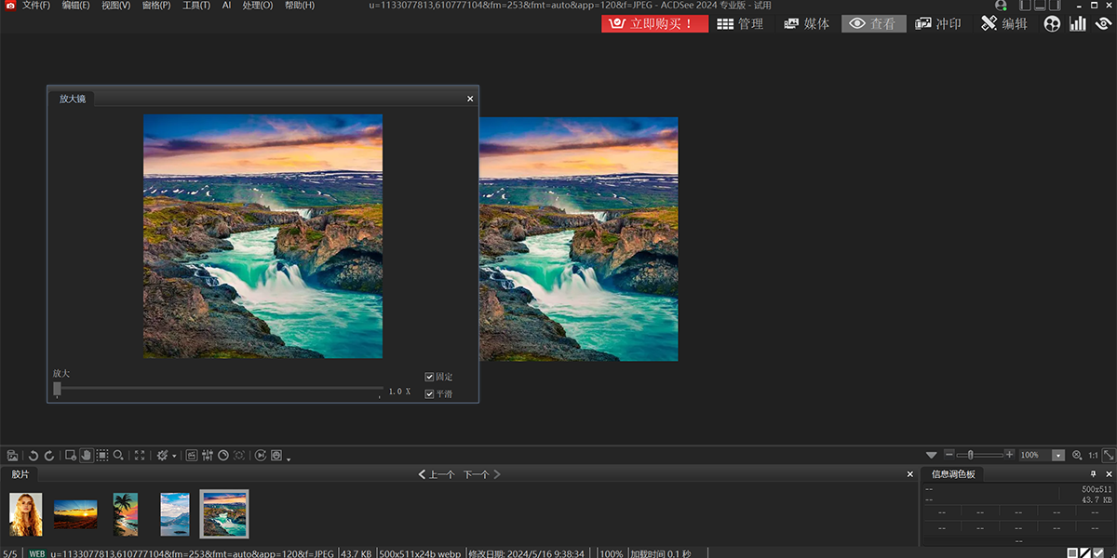Open the 100% zoom level dropdown

click(x=1058, y=456)
